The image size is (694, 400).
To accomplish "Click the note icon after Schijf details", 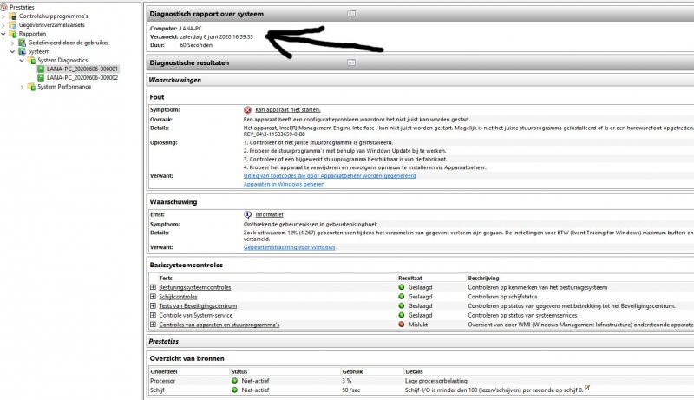I will click(587, 388).
